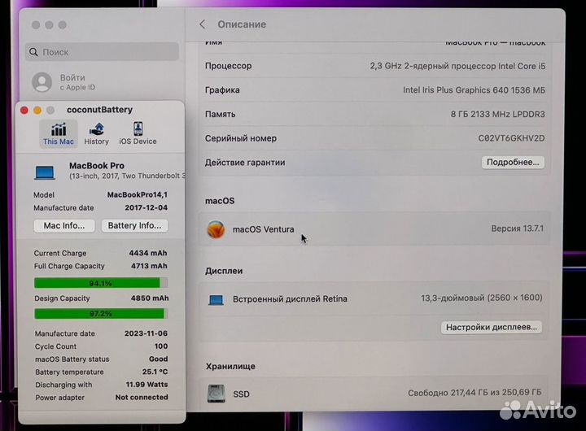
Task: Click the Cycle Count value 100
Action: [161, 346]
